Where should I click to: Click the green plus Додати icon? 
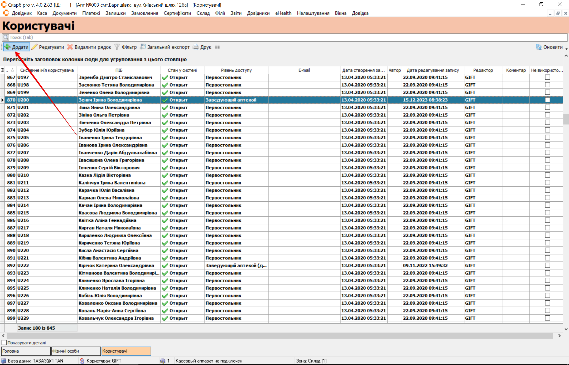click(x=7, y=47)
